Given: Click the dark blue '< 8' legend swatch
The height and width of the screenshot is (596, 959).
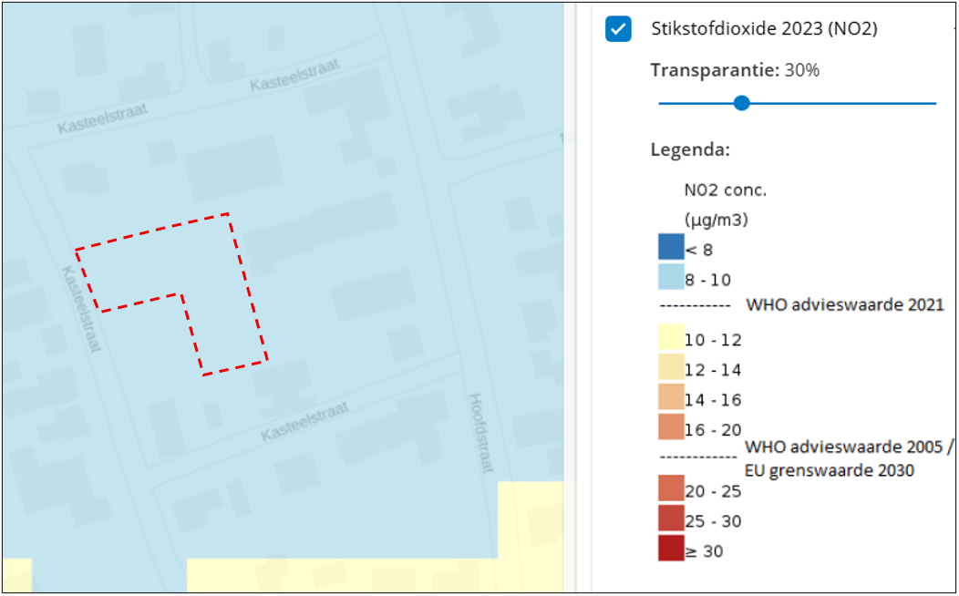Looking at the screenshot, I should (671, 246).
